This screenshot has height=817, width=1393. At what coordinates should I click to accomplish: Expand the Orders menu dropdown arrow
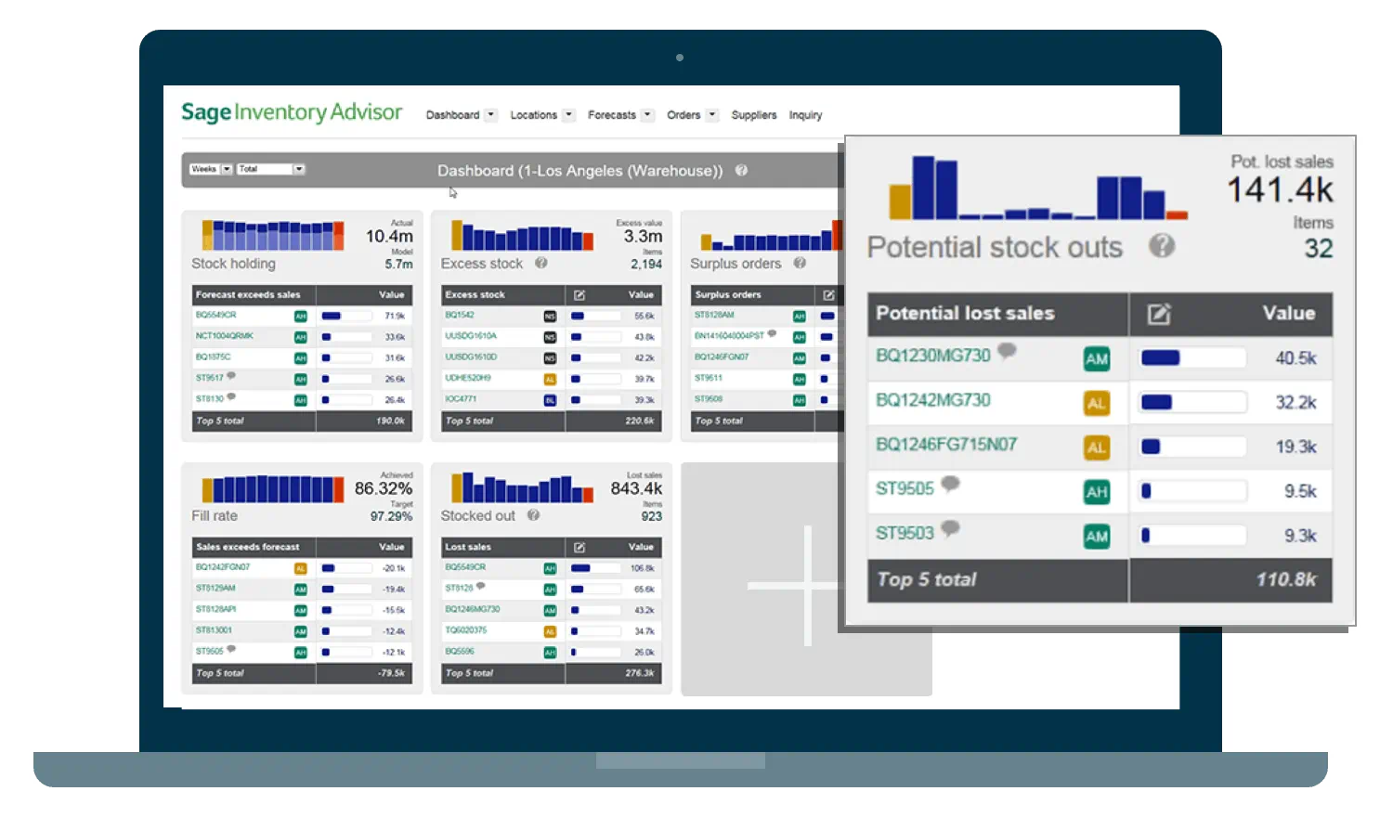tap(712, 115)
